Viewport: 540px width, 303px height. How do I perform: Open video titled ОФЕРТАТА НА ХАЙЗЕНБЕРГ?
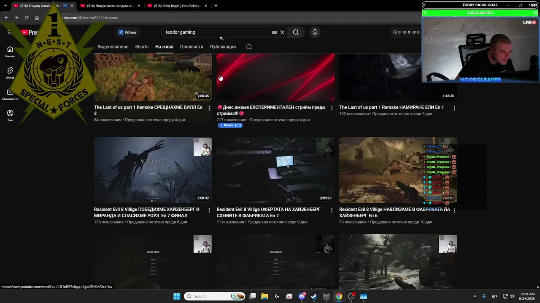[x=269, y=213]
